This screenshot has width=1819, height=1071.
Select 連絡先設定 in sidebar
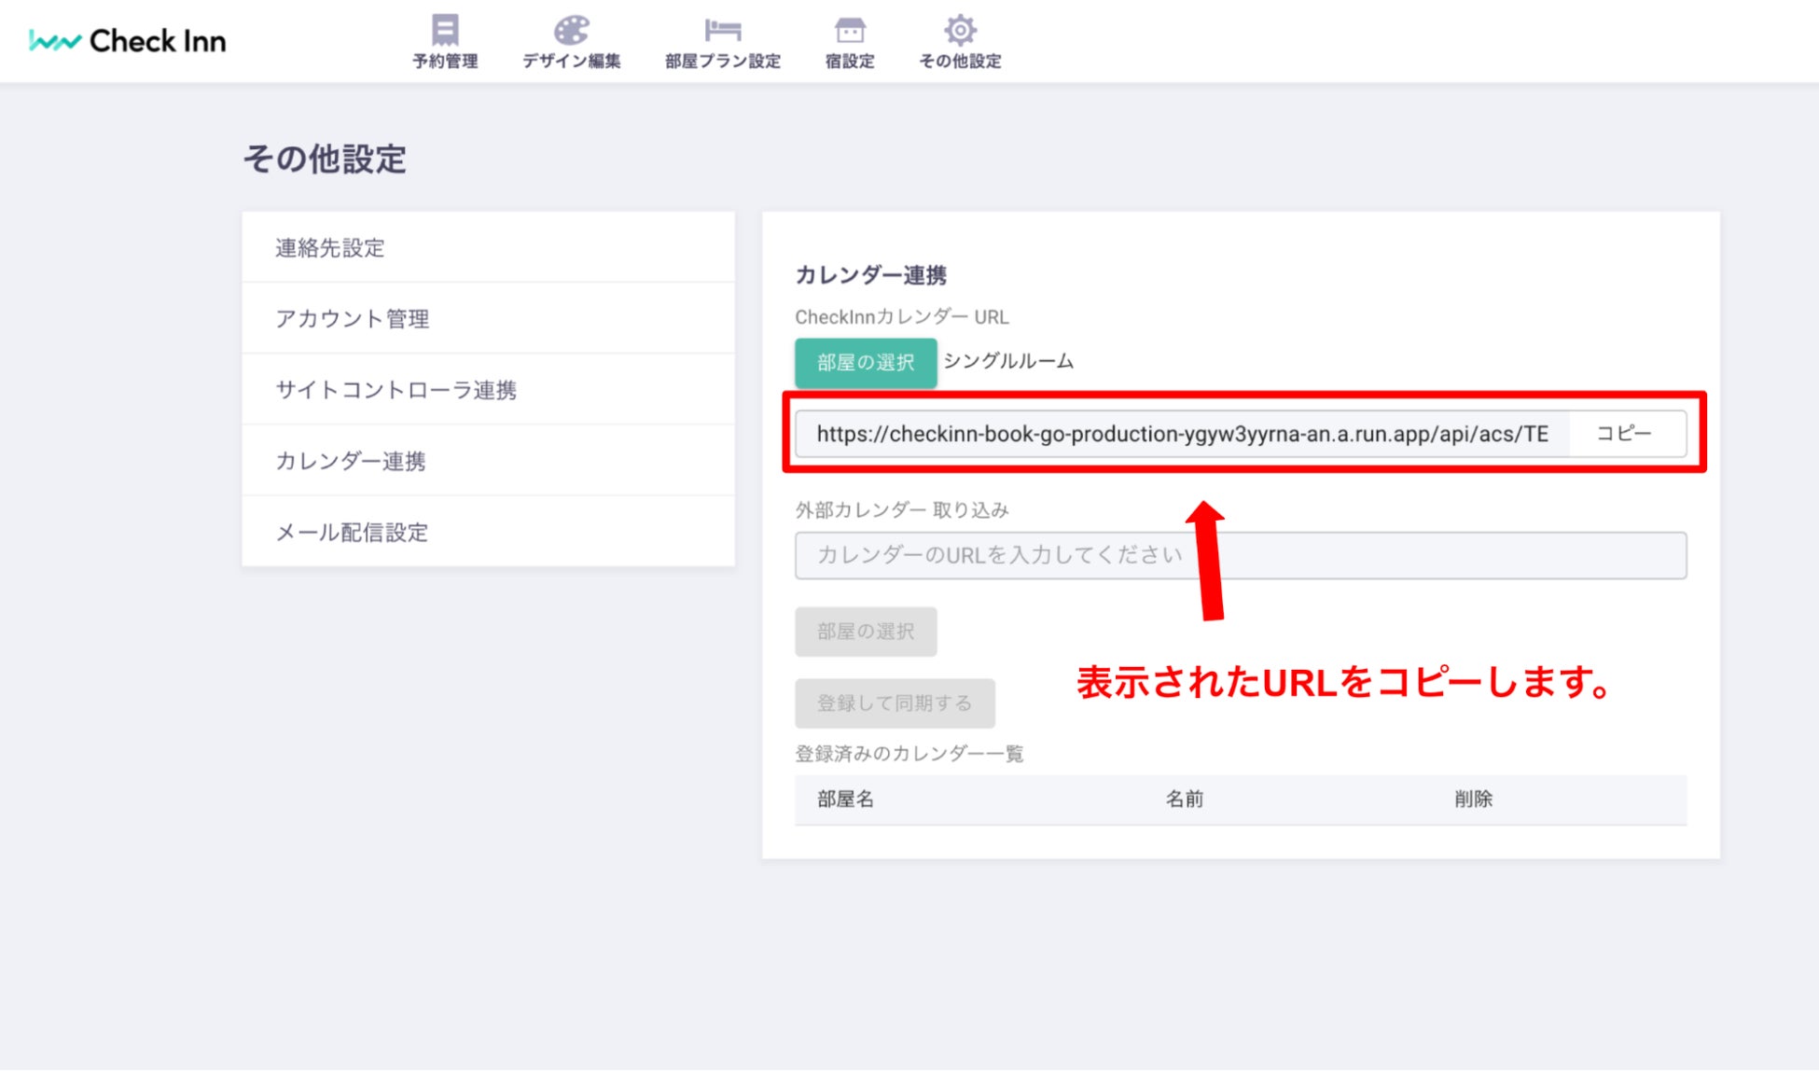[x=330, y=248]
